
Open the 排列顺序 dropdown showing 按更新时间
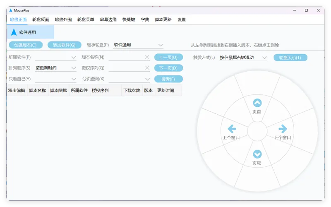[55, 68]
